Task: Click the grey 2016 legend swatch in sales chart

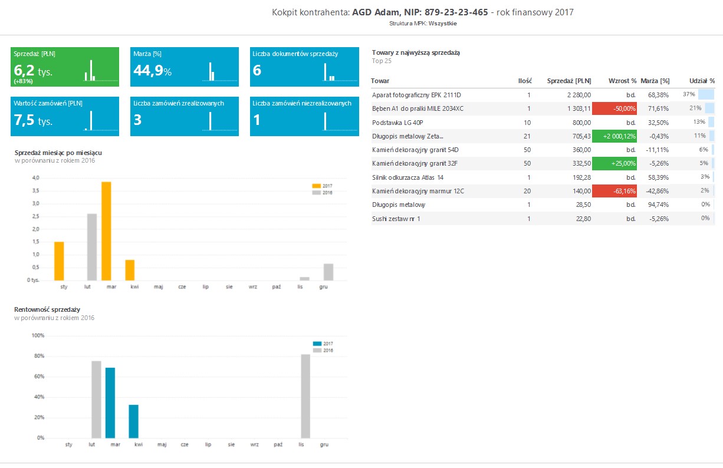Action: [317, 192]
